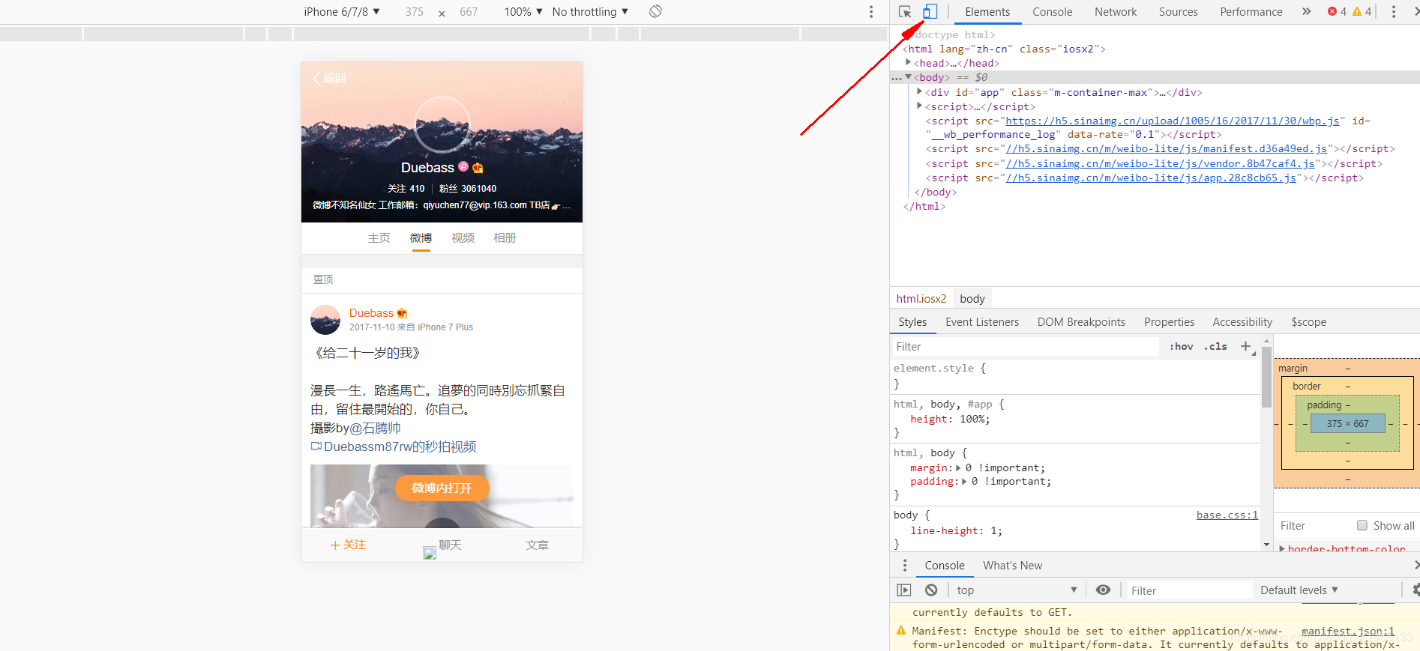Viewport: 1420px width, 651px height.
Task: Collapse the body element node
Action: click(x=909, y=77)
